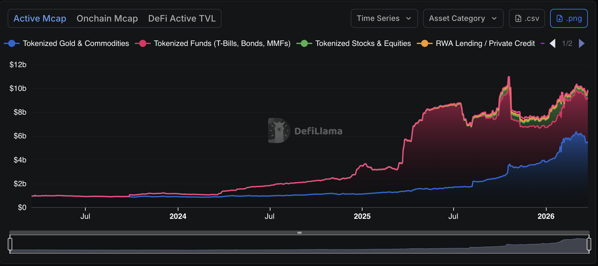
Task: Select the Active Mcap tab
Action: pyautogui.click(x=40, y=18)
